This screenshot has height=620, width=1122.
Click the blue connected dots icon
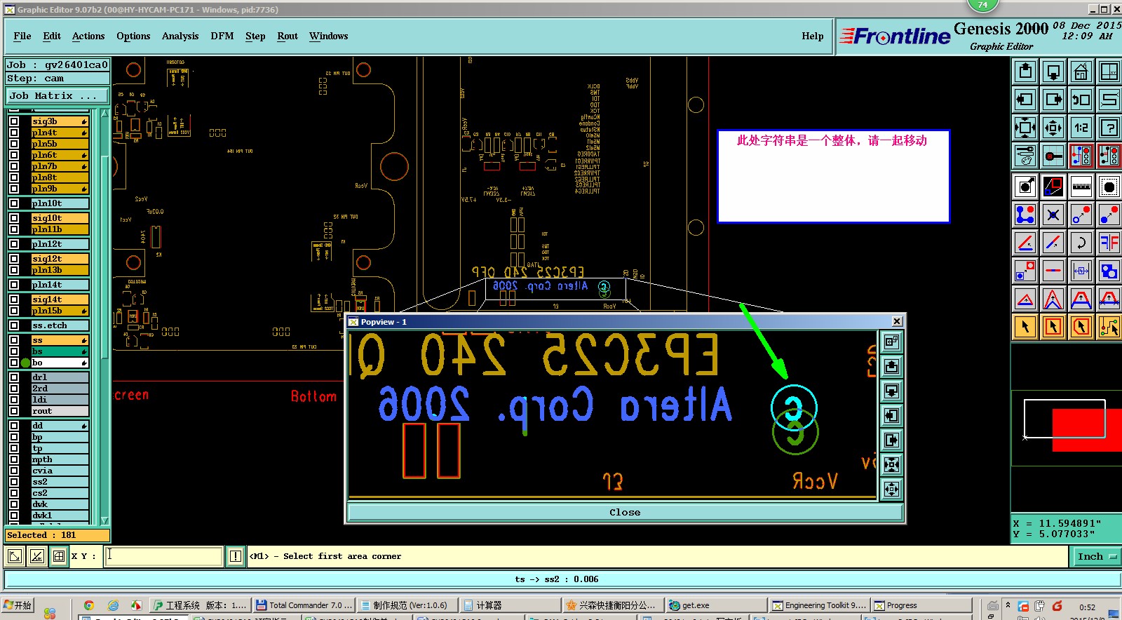tap(1025, 215)
